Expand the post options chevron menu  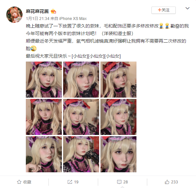(187, 9)
